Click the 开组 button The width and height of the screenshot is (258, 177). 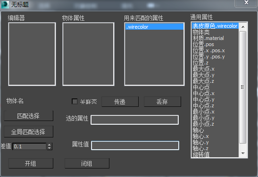(31, 163)
